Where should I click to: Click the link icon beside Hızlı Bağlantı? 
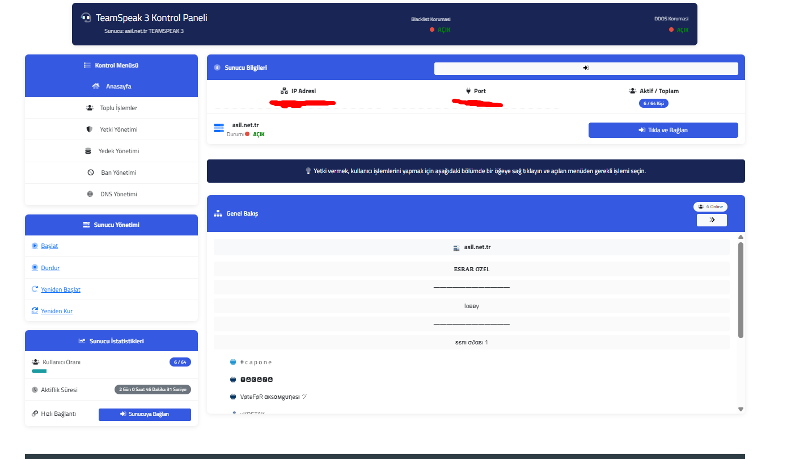point(35,414)
